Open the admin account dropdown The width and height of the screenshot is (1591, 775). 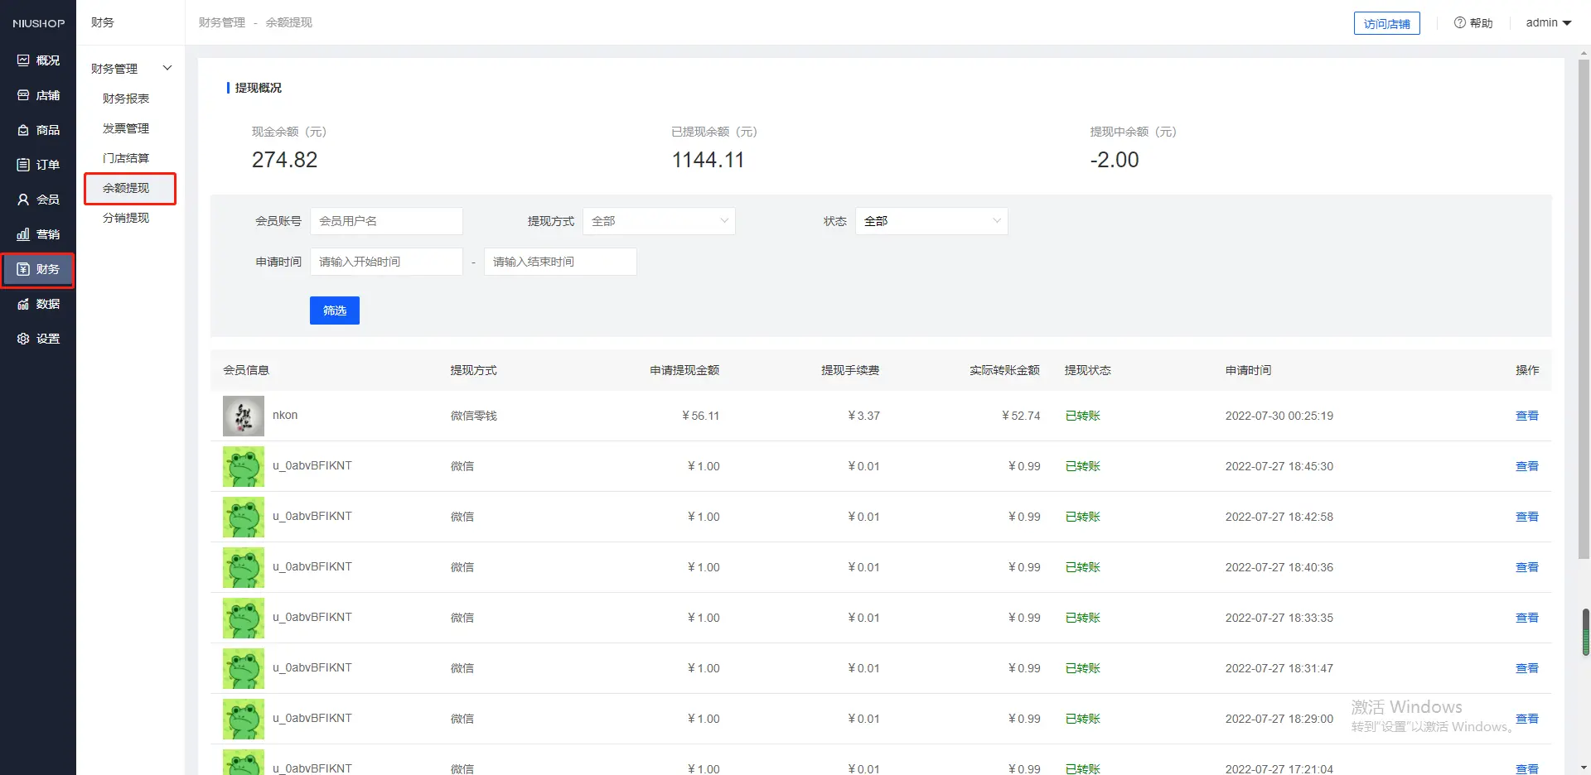[x=1548, y=22]
